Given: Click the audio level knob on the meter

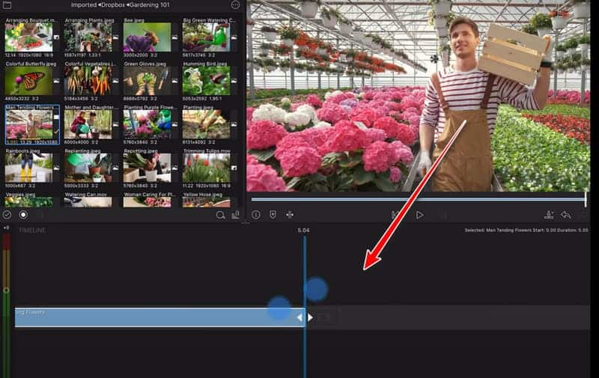Looking at the screenshot, I should (6, 290).
